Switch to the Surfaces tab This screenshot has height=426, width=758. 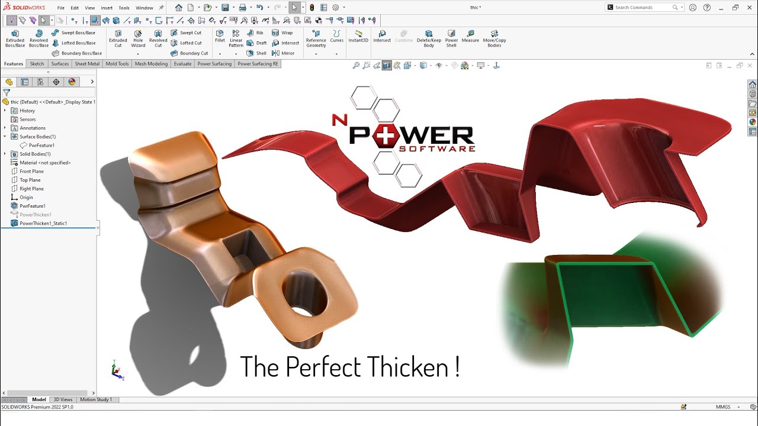point(60,64)
